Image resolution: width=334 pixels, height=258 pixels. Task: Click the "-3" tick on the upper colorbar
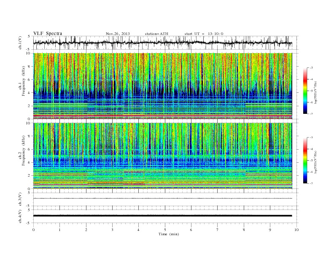(311, 68)
